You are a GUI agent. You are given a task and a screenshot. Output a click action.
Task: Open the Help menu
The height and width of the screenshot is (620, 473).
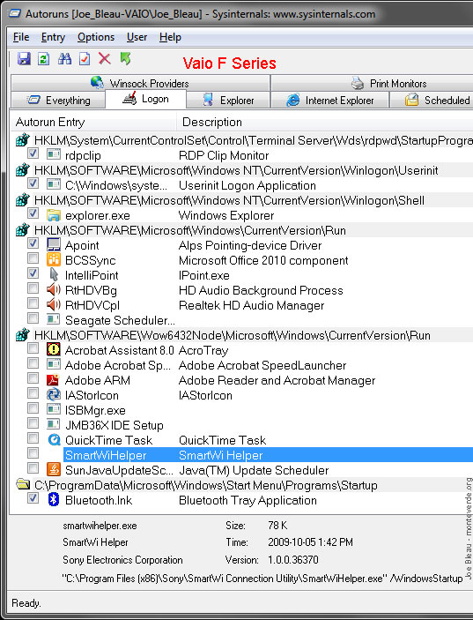170,37
